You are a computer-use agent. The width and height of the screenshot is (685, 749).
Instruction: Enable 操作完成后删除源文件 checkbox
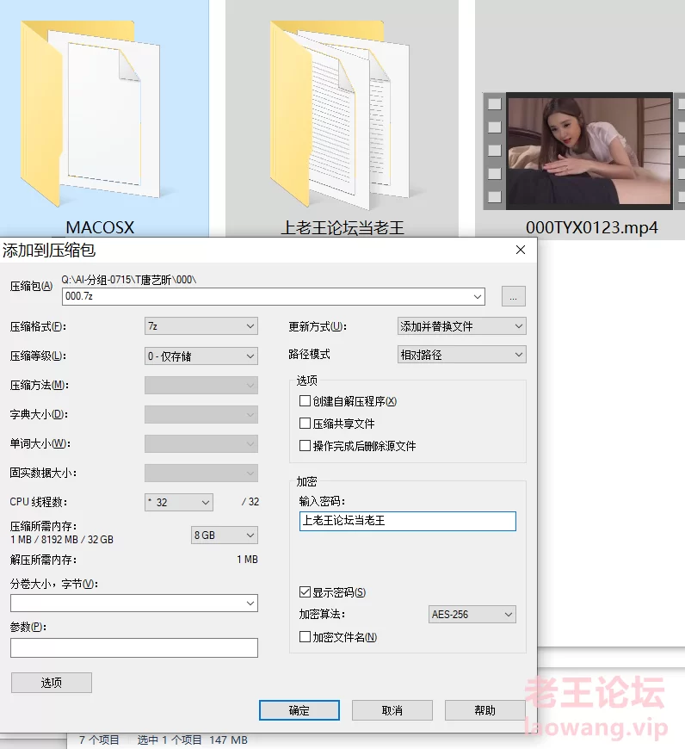pos(305,446)
